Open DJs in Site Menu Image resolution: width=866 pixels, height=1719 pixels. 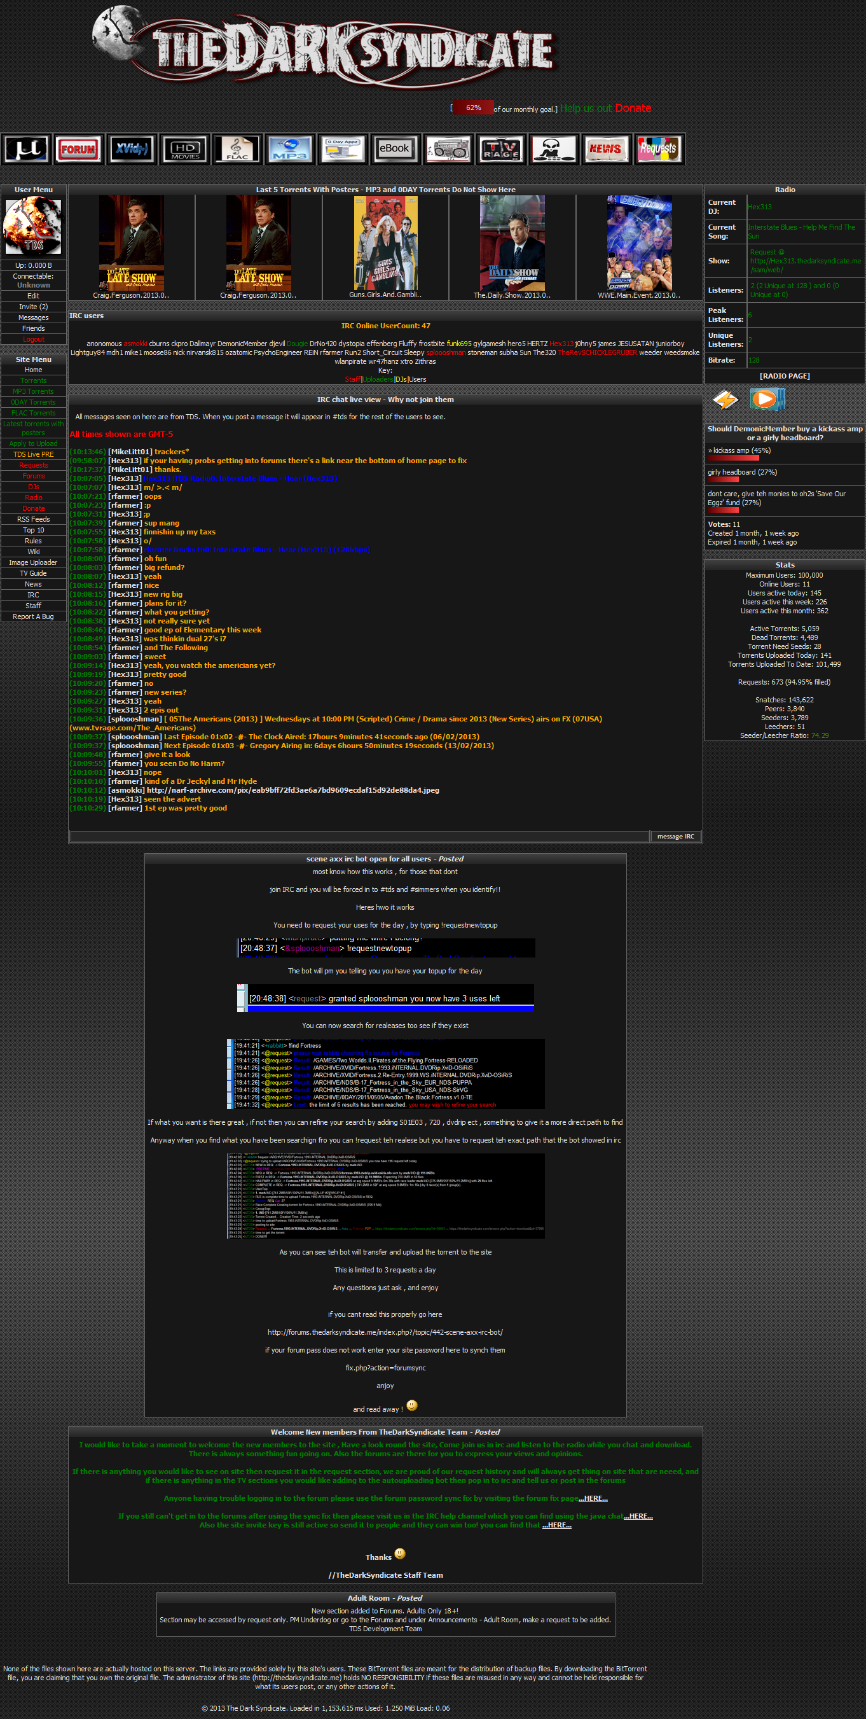[33, 487]
